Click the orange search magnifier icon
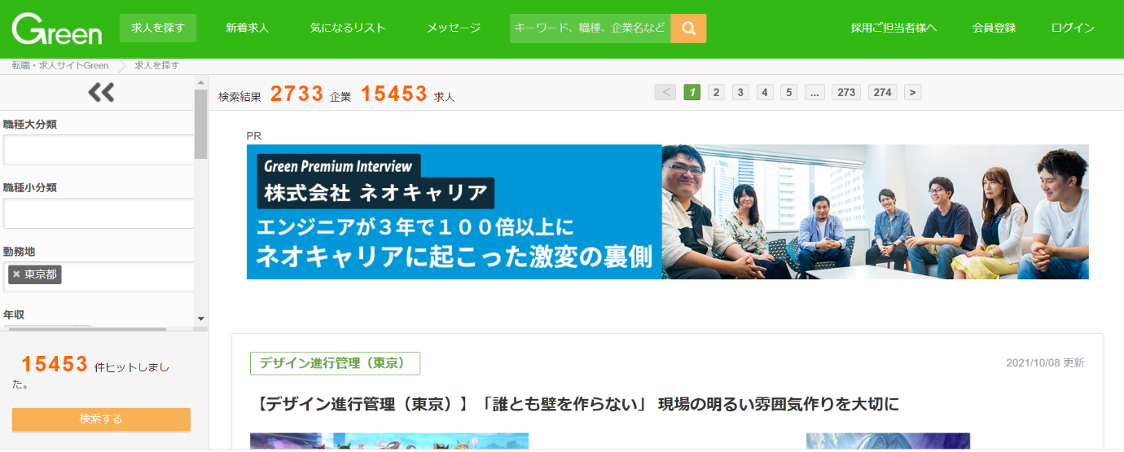The width and height of the screenshot is (1124, 452). pyautogui.click(x=688, y=29)
